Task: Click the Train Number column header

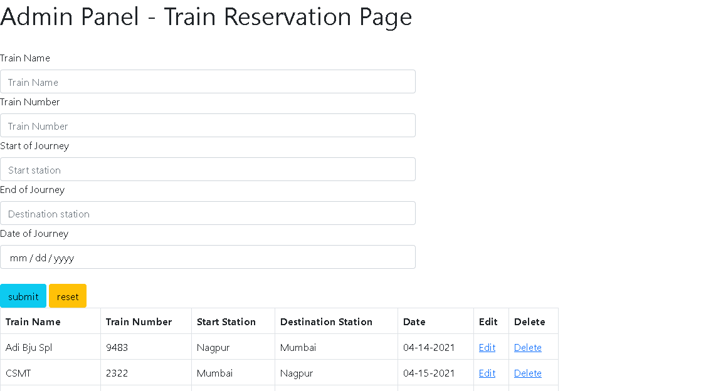Action: pos(139,321)
